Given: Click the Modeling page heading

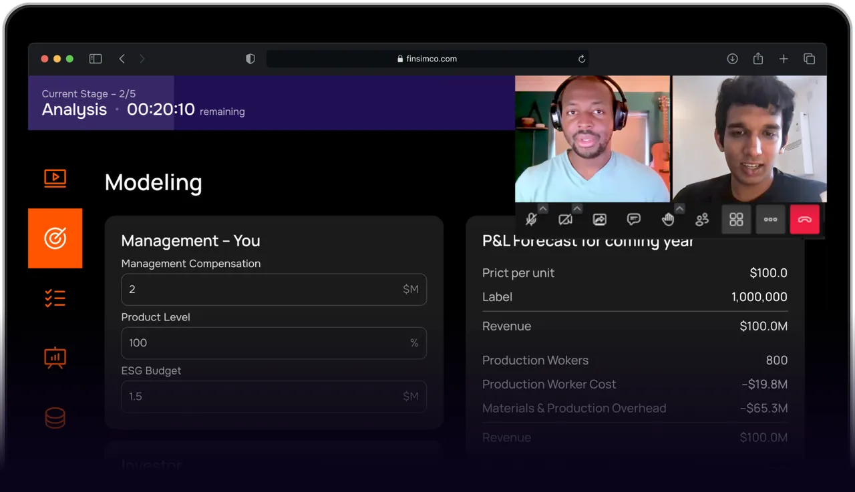Looking at the screenshot, I should [x=154, y=182].
